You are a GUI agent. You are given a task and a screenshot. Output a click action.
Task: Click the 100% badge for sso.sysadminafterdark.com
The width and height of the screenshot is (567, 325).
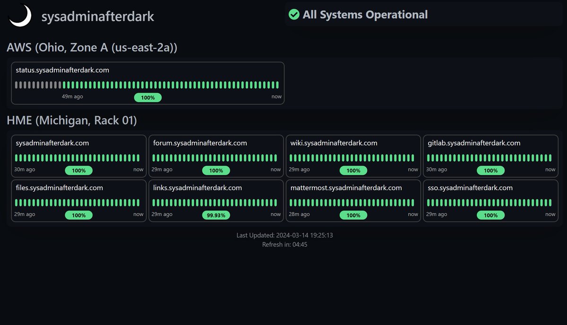pos(491,215)
